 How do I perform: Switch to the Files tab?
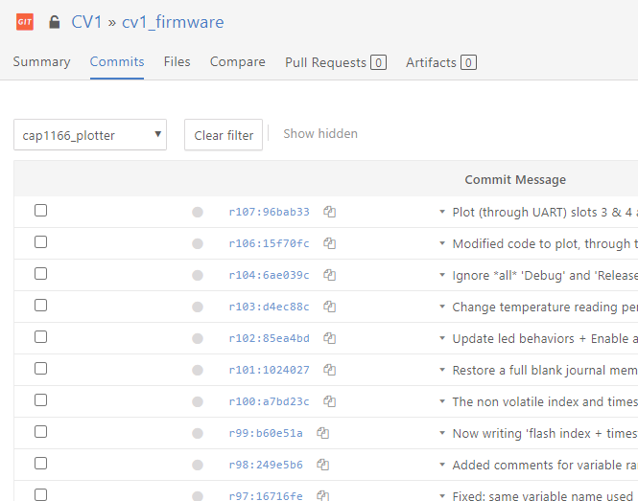click(177, 61)
